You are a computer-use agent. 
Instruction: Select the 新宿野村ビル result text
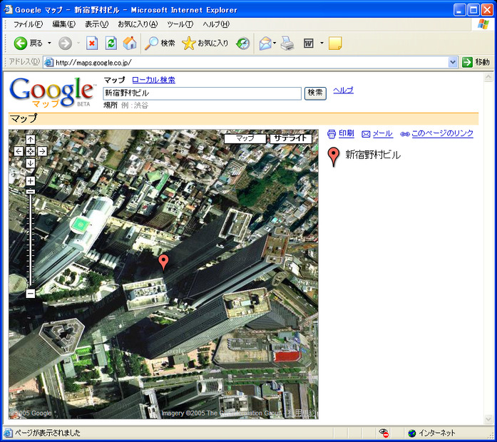point(373,155)
